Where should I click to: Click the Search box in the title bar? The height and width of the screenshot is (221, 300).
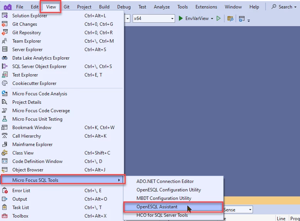click(x=283, y=7)
